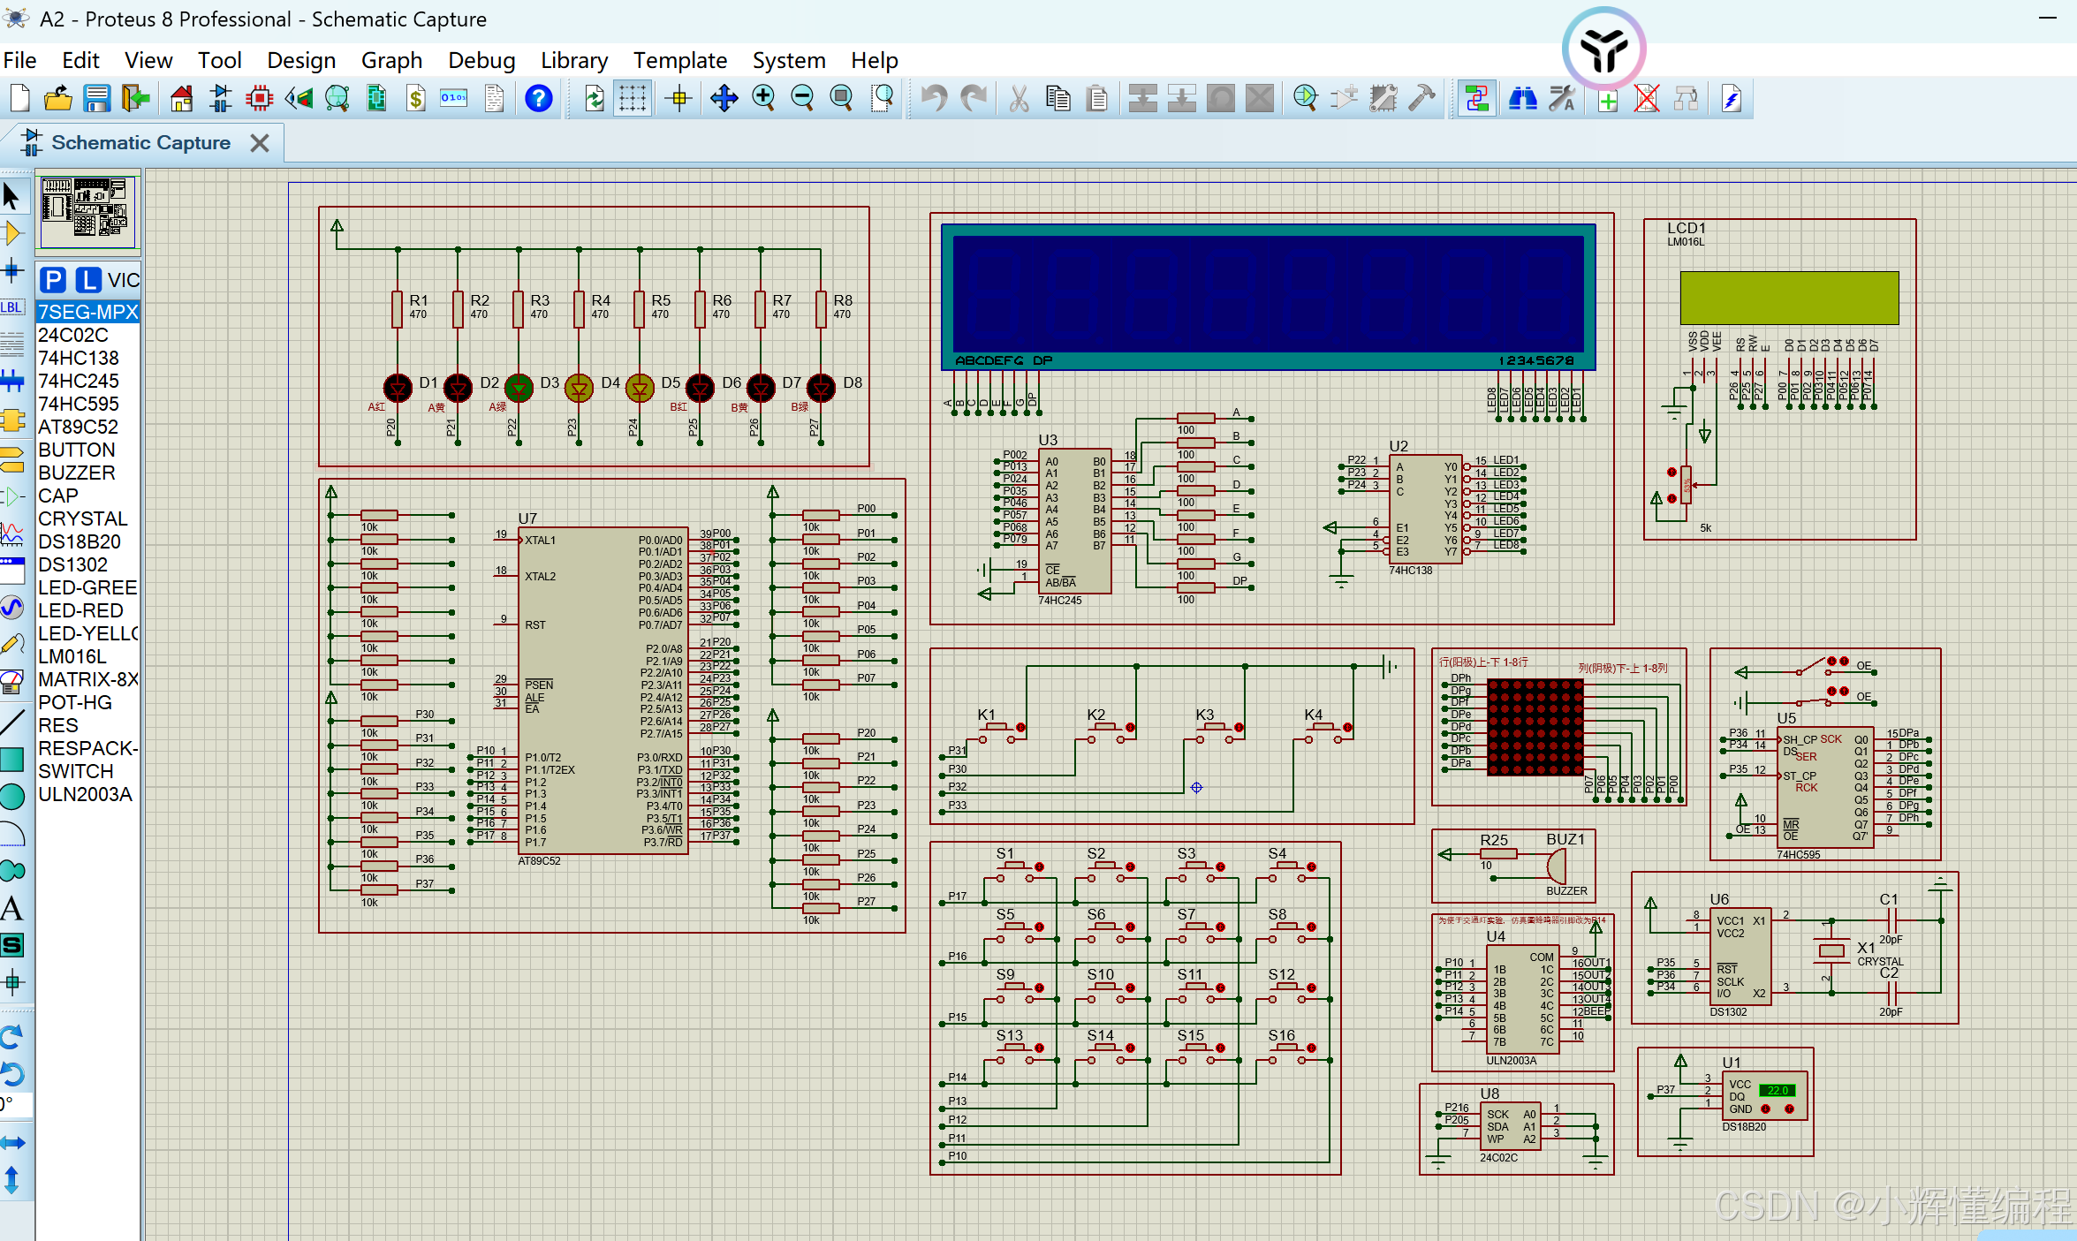The width and height of the screenshot is (2077, 1241).
Task: Open the Debug menu
Action: click(481, 60)
